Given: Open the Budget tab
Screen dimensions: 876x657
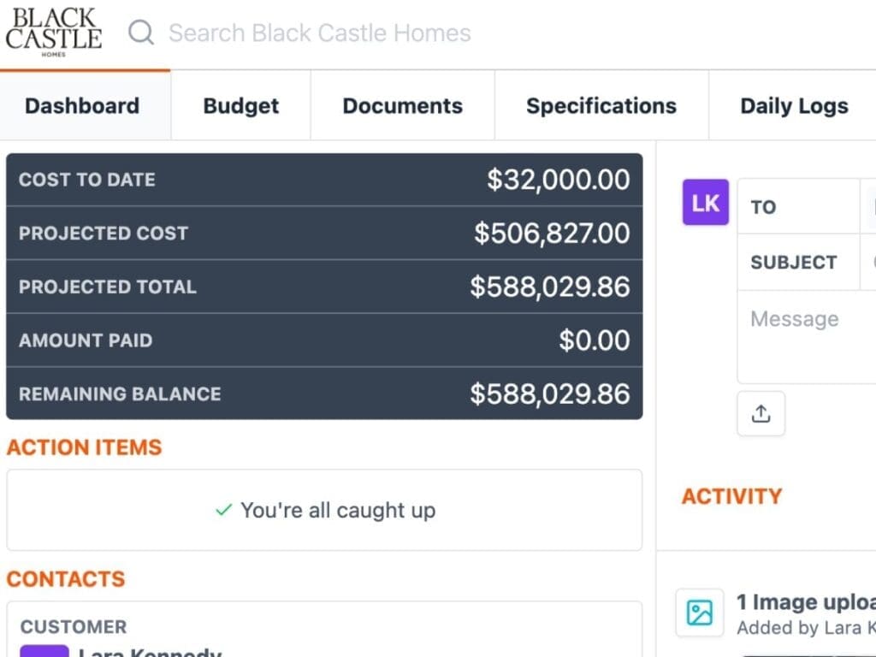Looking at the screenshot, I should [240, 106].
